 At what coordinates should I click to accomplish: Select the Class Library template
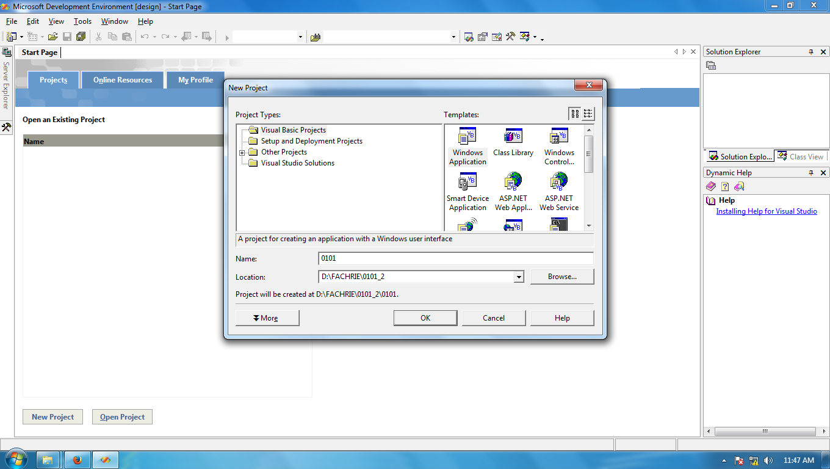513,143
